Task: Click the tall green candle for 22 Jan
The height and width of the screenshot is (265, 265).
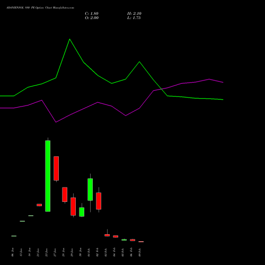Action: 48,176
